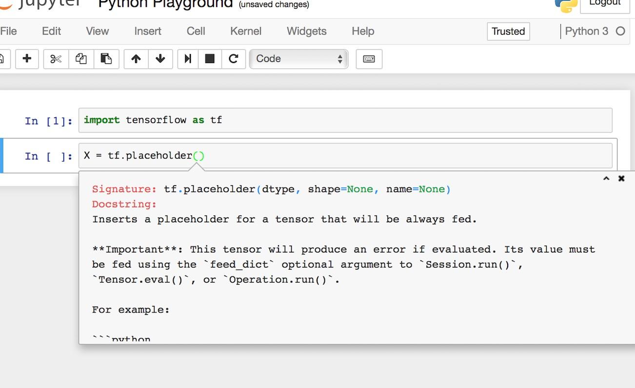The width and height of the screenshot is (635, 388).
Task: Click the Signature line in tooltip
Action: tap(271, 189)
